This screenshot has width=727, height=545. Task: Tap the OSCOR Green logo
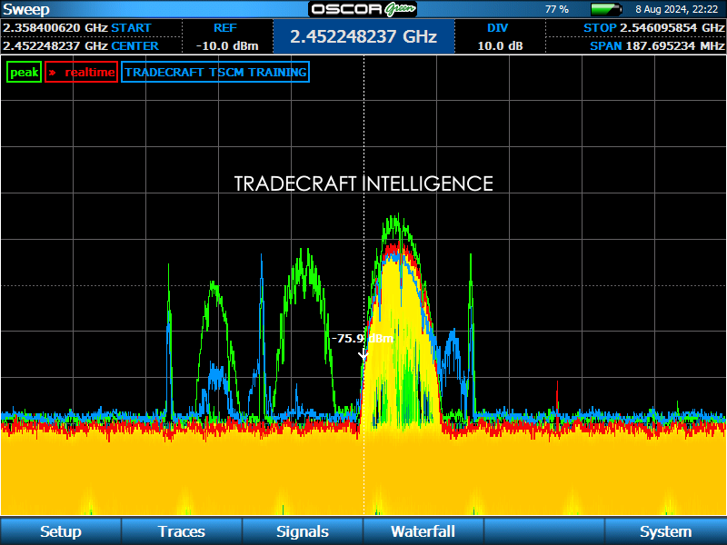(363, 9)
